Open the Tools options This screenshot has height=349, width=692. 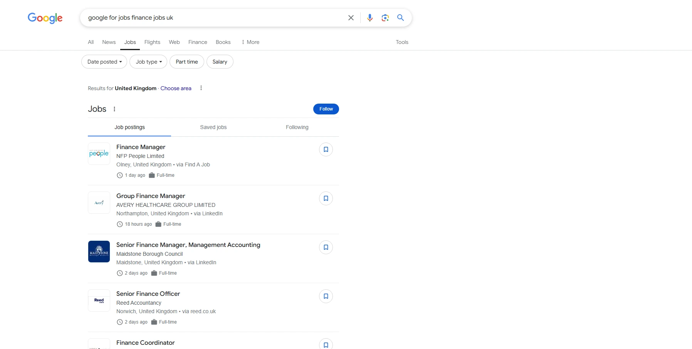pos(402,42)
